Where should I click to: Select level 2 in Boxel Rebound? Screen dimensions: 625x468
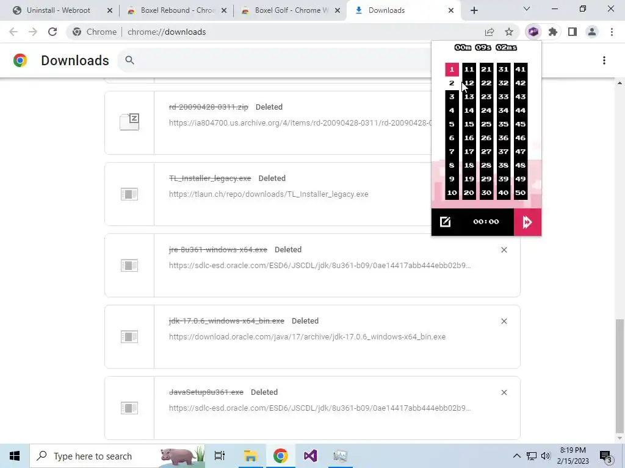[x=452, y=83]
